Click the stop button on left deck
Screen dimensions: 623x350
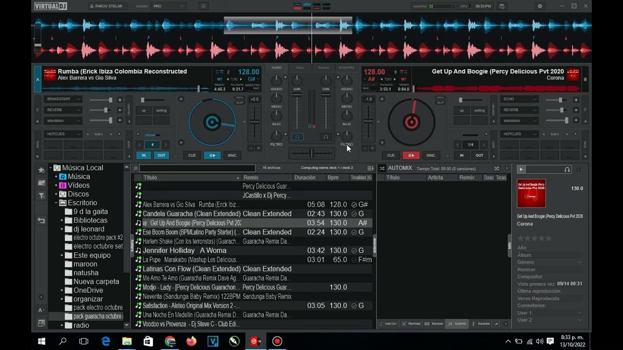[x=181, y=142]
